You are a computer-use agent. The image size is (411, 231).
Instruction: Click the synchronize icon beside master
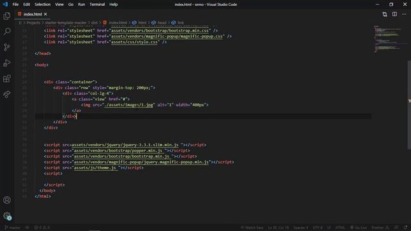pos(27,228)
